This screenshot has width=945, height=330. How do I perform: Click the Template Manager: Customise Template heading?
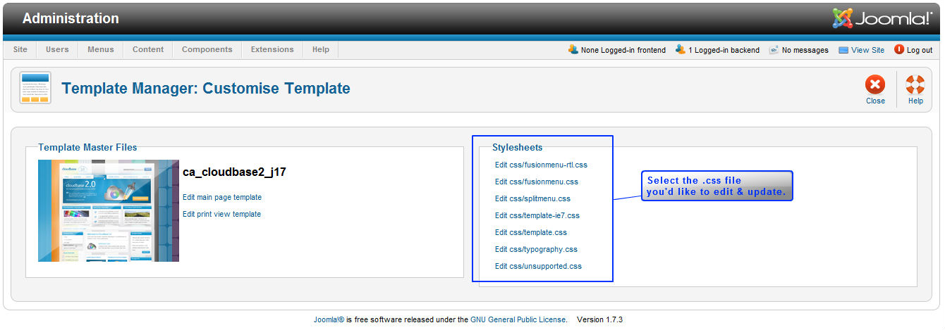click(x=206, y=88)
